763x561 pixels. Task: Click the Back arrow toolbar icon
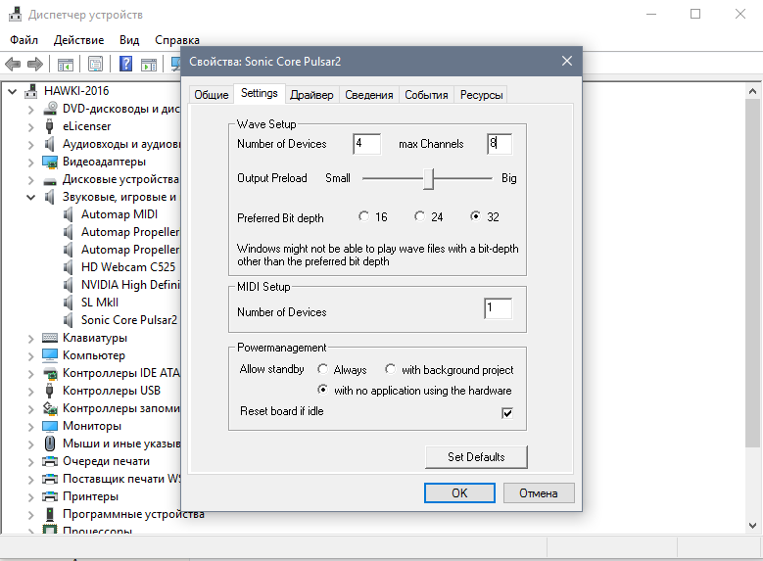(x=13, y=64)
